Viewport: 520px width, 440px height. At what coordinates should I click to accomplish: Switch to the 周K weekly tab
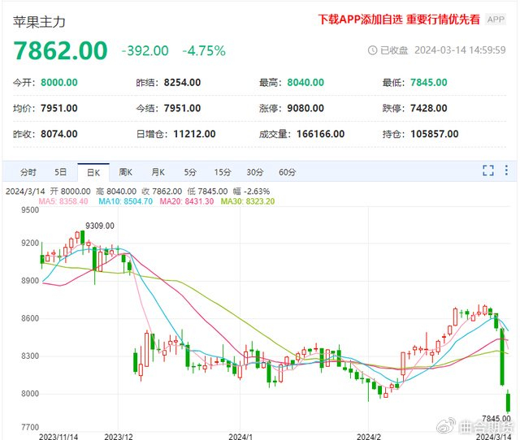pos(125,171)
